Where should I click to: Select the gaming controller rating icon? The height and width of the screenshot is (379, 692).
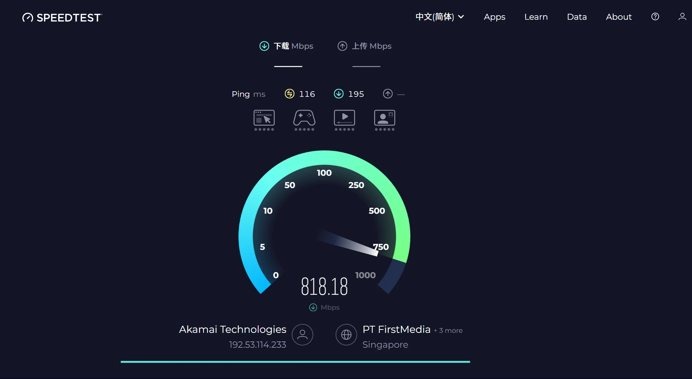tap(304, 118)
